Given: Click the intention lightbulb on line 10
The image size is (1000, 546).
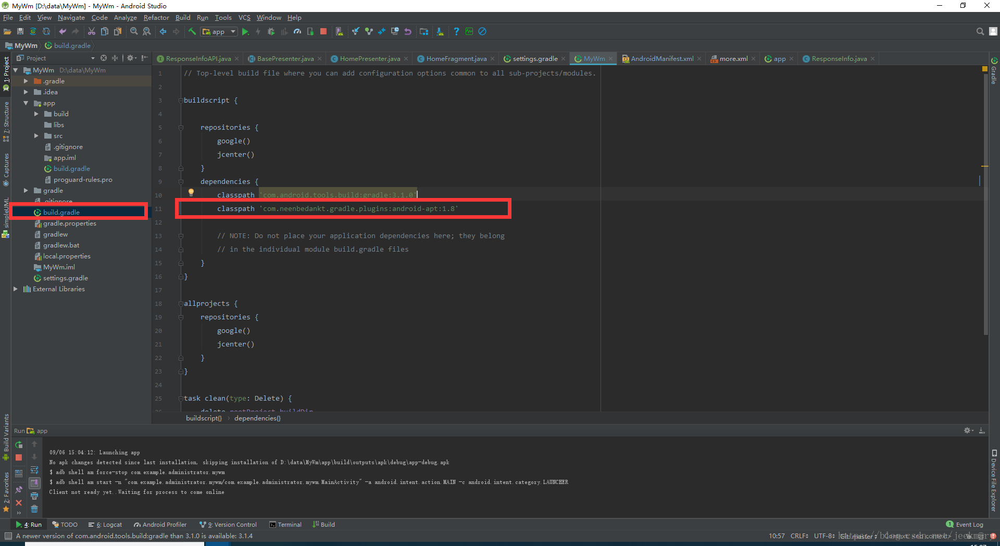Looking at the screenshot, I should pyautogui.click(x=191, y=192).
